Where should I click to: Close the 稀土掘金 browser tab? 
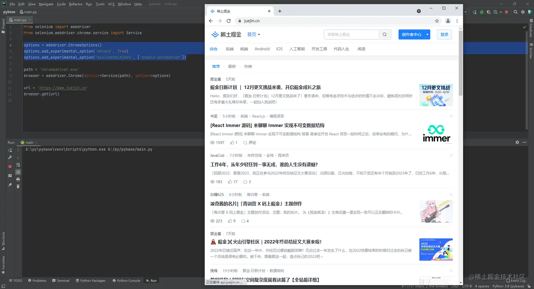(269, 11)
